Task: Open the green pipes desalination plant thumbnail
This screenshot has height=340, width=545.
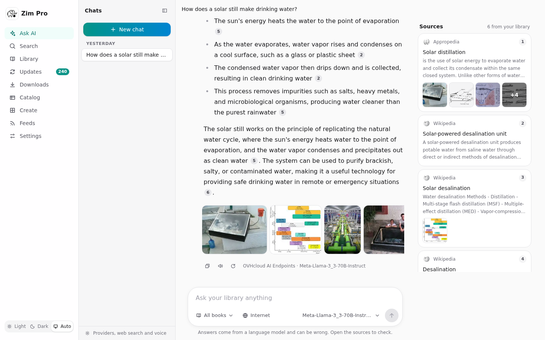Action: pos(343,230)
